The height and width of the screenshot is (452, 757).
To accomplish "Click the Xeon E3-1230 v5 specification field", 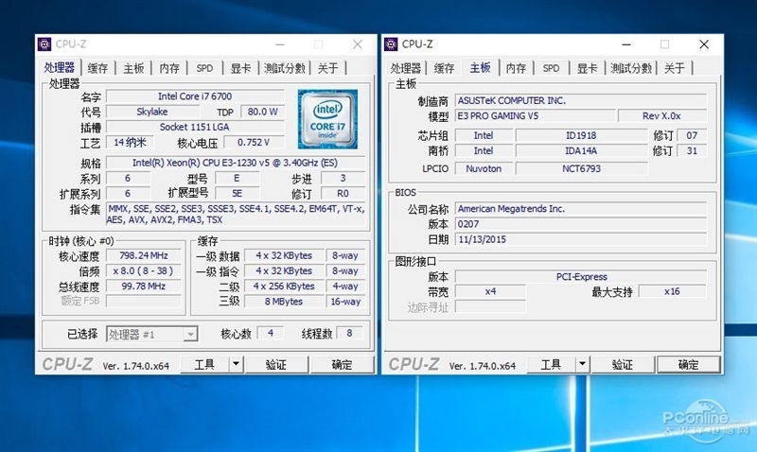I will coord(236,163).
